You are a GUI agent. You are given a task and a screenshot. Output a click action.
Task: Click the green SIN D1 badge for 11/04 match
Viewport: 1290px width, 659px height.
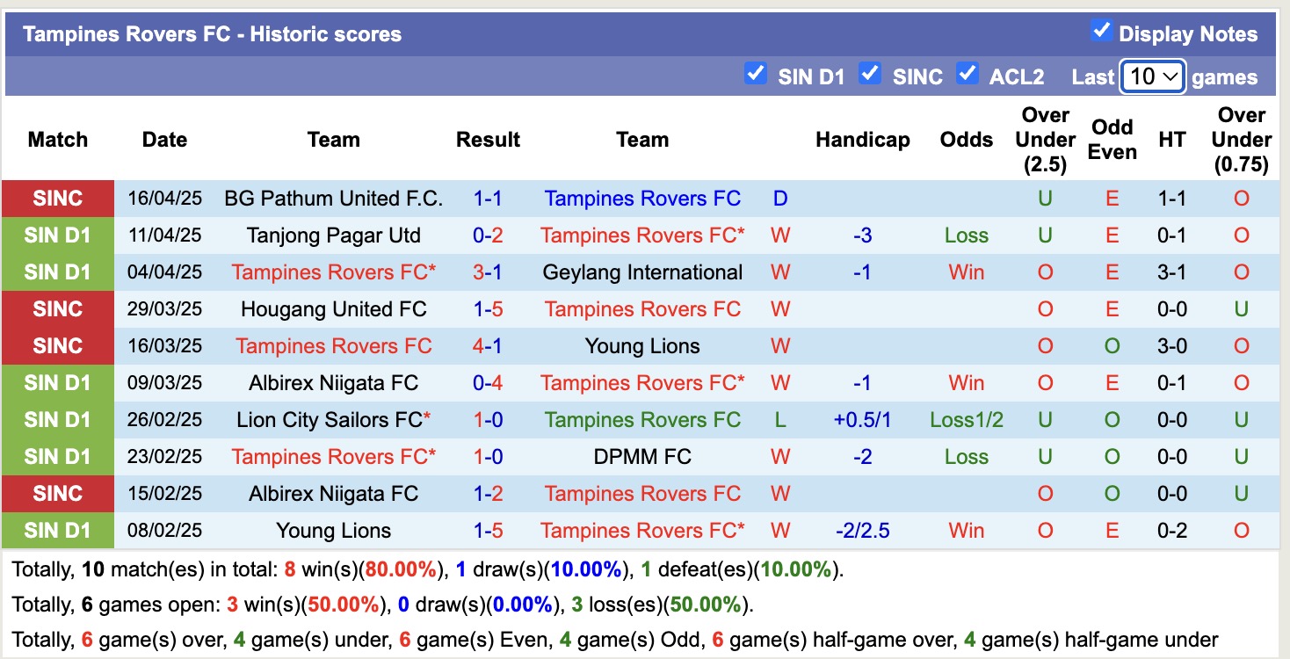click(x=57, y=235)
